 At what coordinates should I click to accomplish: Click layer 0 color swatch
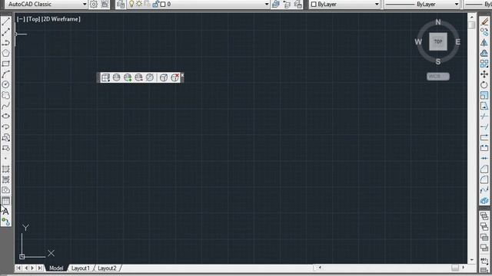[163, 5]
